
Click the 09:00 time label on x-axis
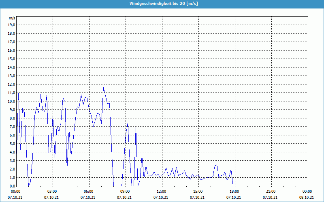(125, 191)
